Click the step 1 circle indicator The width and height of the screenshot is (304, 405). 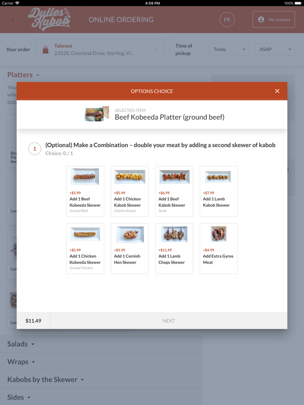(x=35, y=149)
